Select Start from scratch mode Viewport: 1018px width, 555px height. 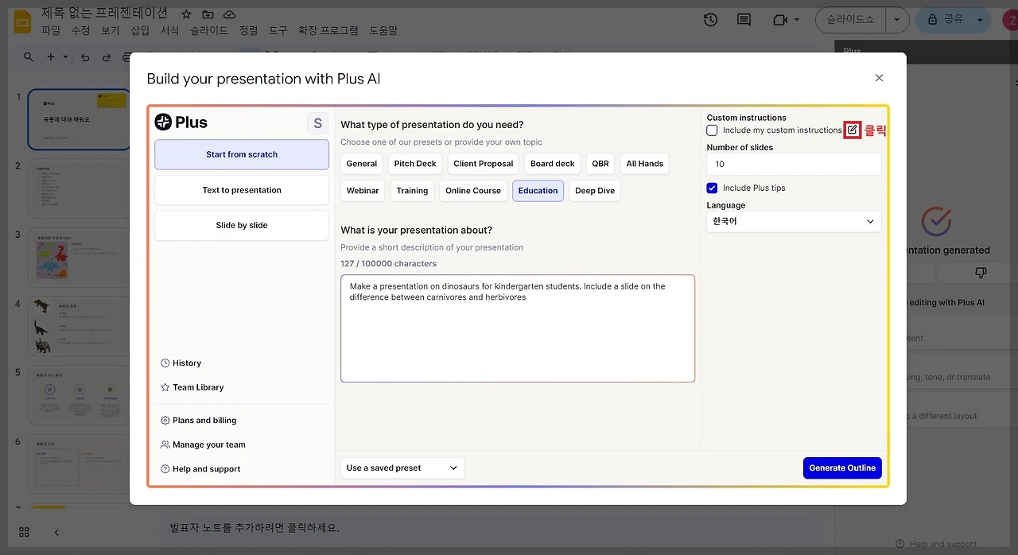(x=242, y=154)
